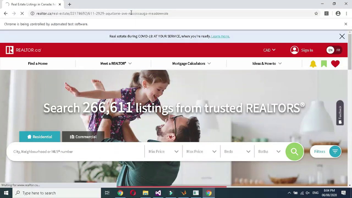The width and height of the screenshot is (352, 198).
Task: Click the Windows taskbar search box
Action: coord(57,193)
